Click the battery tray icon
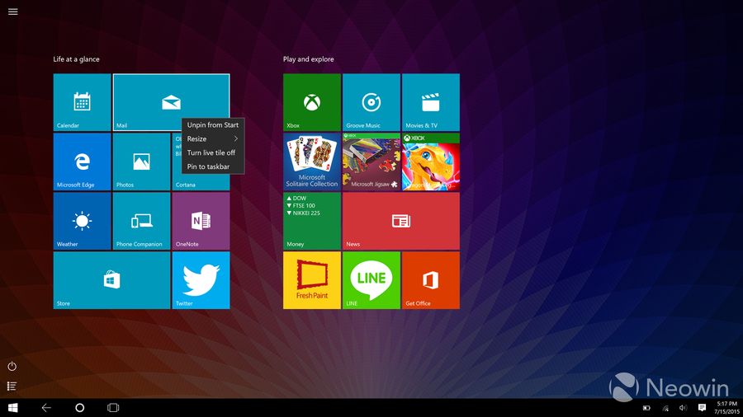 (646, 408)
